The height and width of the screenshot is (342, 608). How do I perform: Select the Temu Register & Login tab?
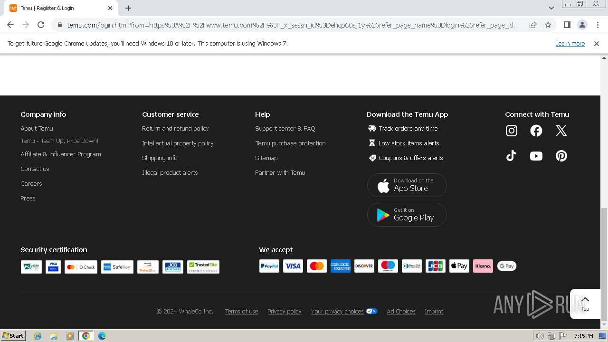[x=61, y=8]
